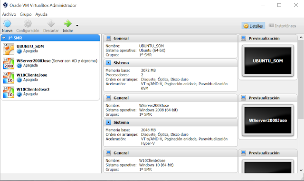Click the Nueva (new VM) toolbar icon
The image size is (304, 181).
point(8,23)
